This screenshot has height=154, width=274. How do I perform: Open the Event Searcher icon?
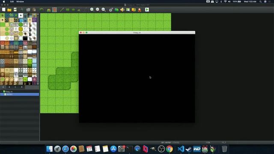(128, 9)
